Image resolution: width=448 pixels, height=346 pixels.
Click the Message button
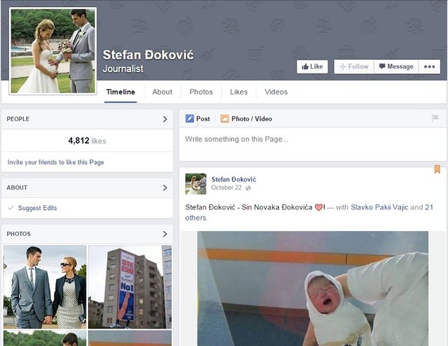[x=396, y=67]
